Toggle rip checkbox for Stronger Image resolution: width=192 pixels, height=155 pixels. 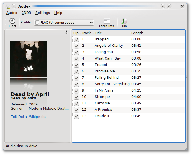pos(76,97)
